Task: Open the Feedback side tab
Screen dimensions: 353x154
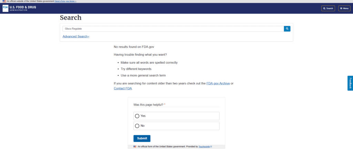Action: coord(350,83)
